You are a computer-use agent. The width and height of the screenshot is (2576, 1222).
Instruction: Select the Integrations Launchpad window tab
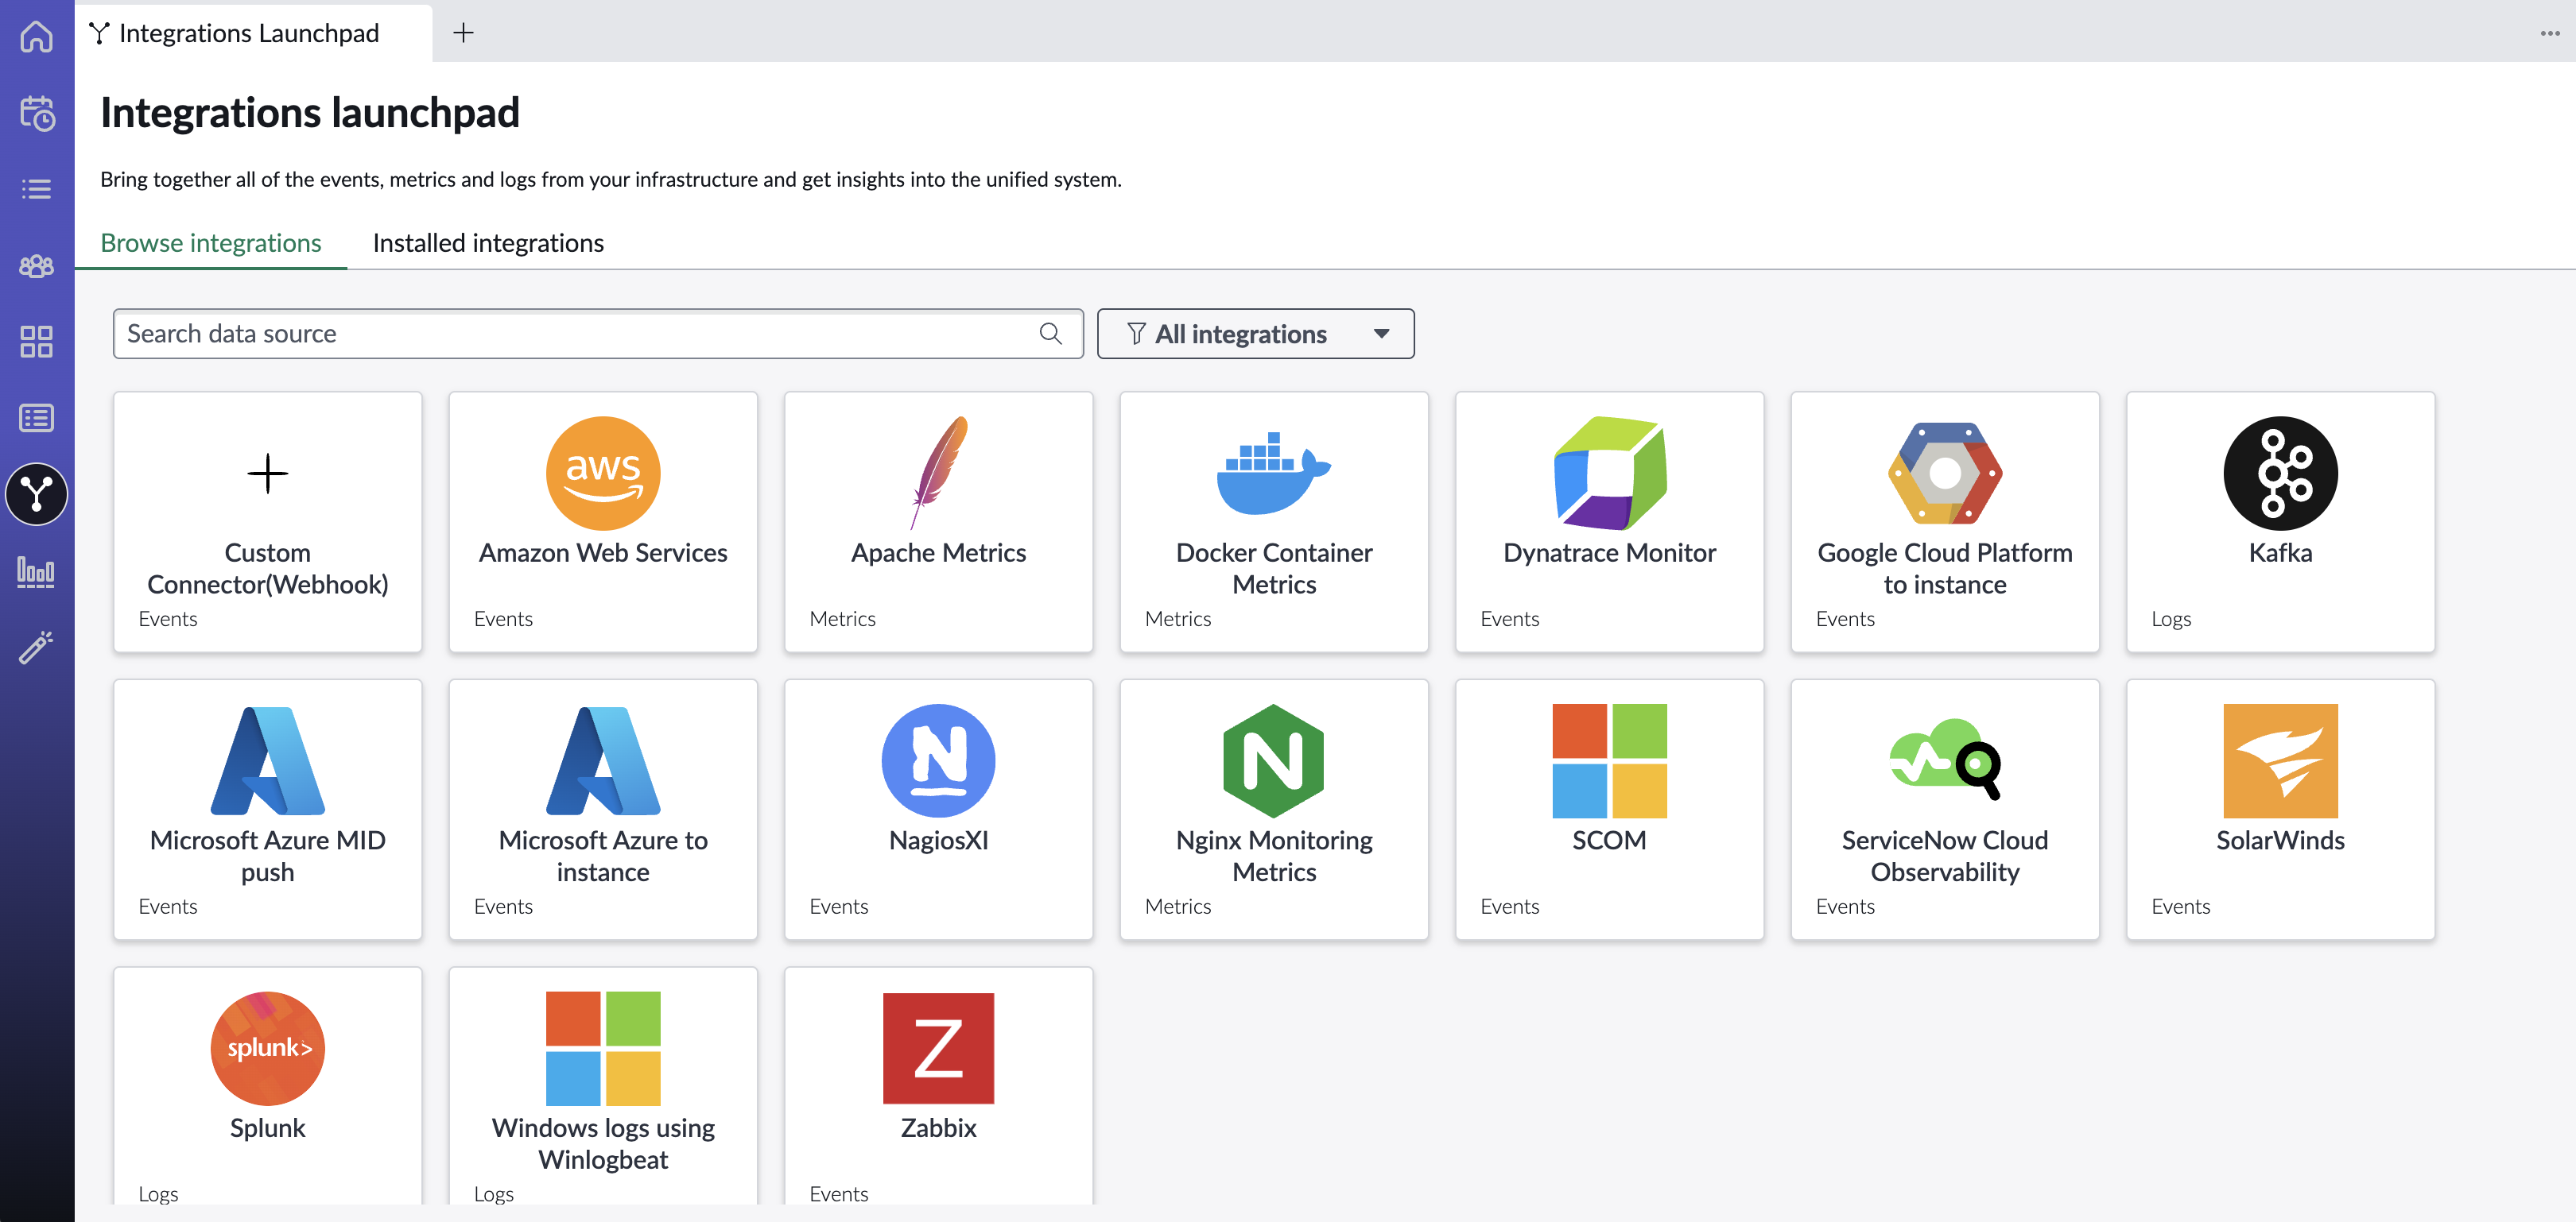pyautogui.click(x=254, y=33)
